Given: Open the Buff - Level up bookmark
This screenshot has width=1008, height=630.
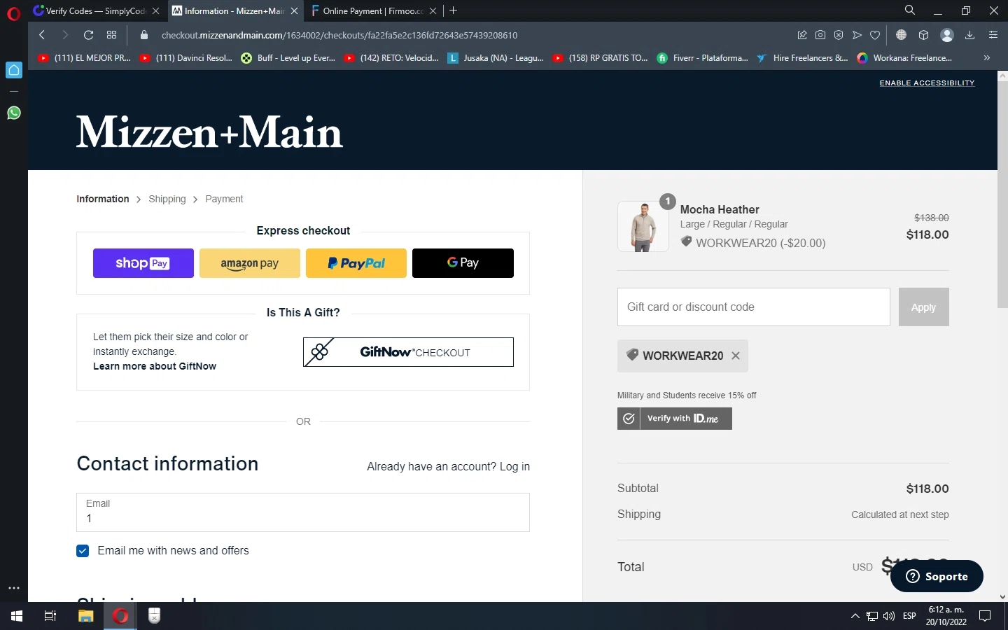Looking at the screenshot, I should pos(288,58).
